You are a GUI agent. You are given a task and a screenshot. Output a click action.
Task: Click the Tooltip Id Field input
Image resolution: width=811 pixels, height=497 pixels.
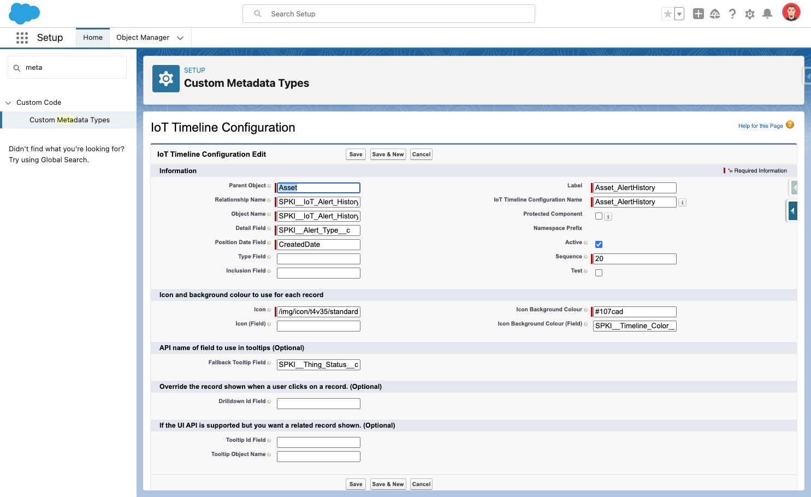(x=318, y=442)
